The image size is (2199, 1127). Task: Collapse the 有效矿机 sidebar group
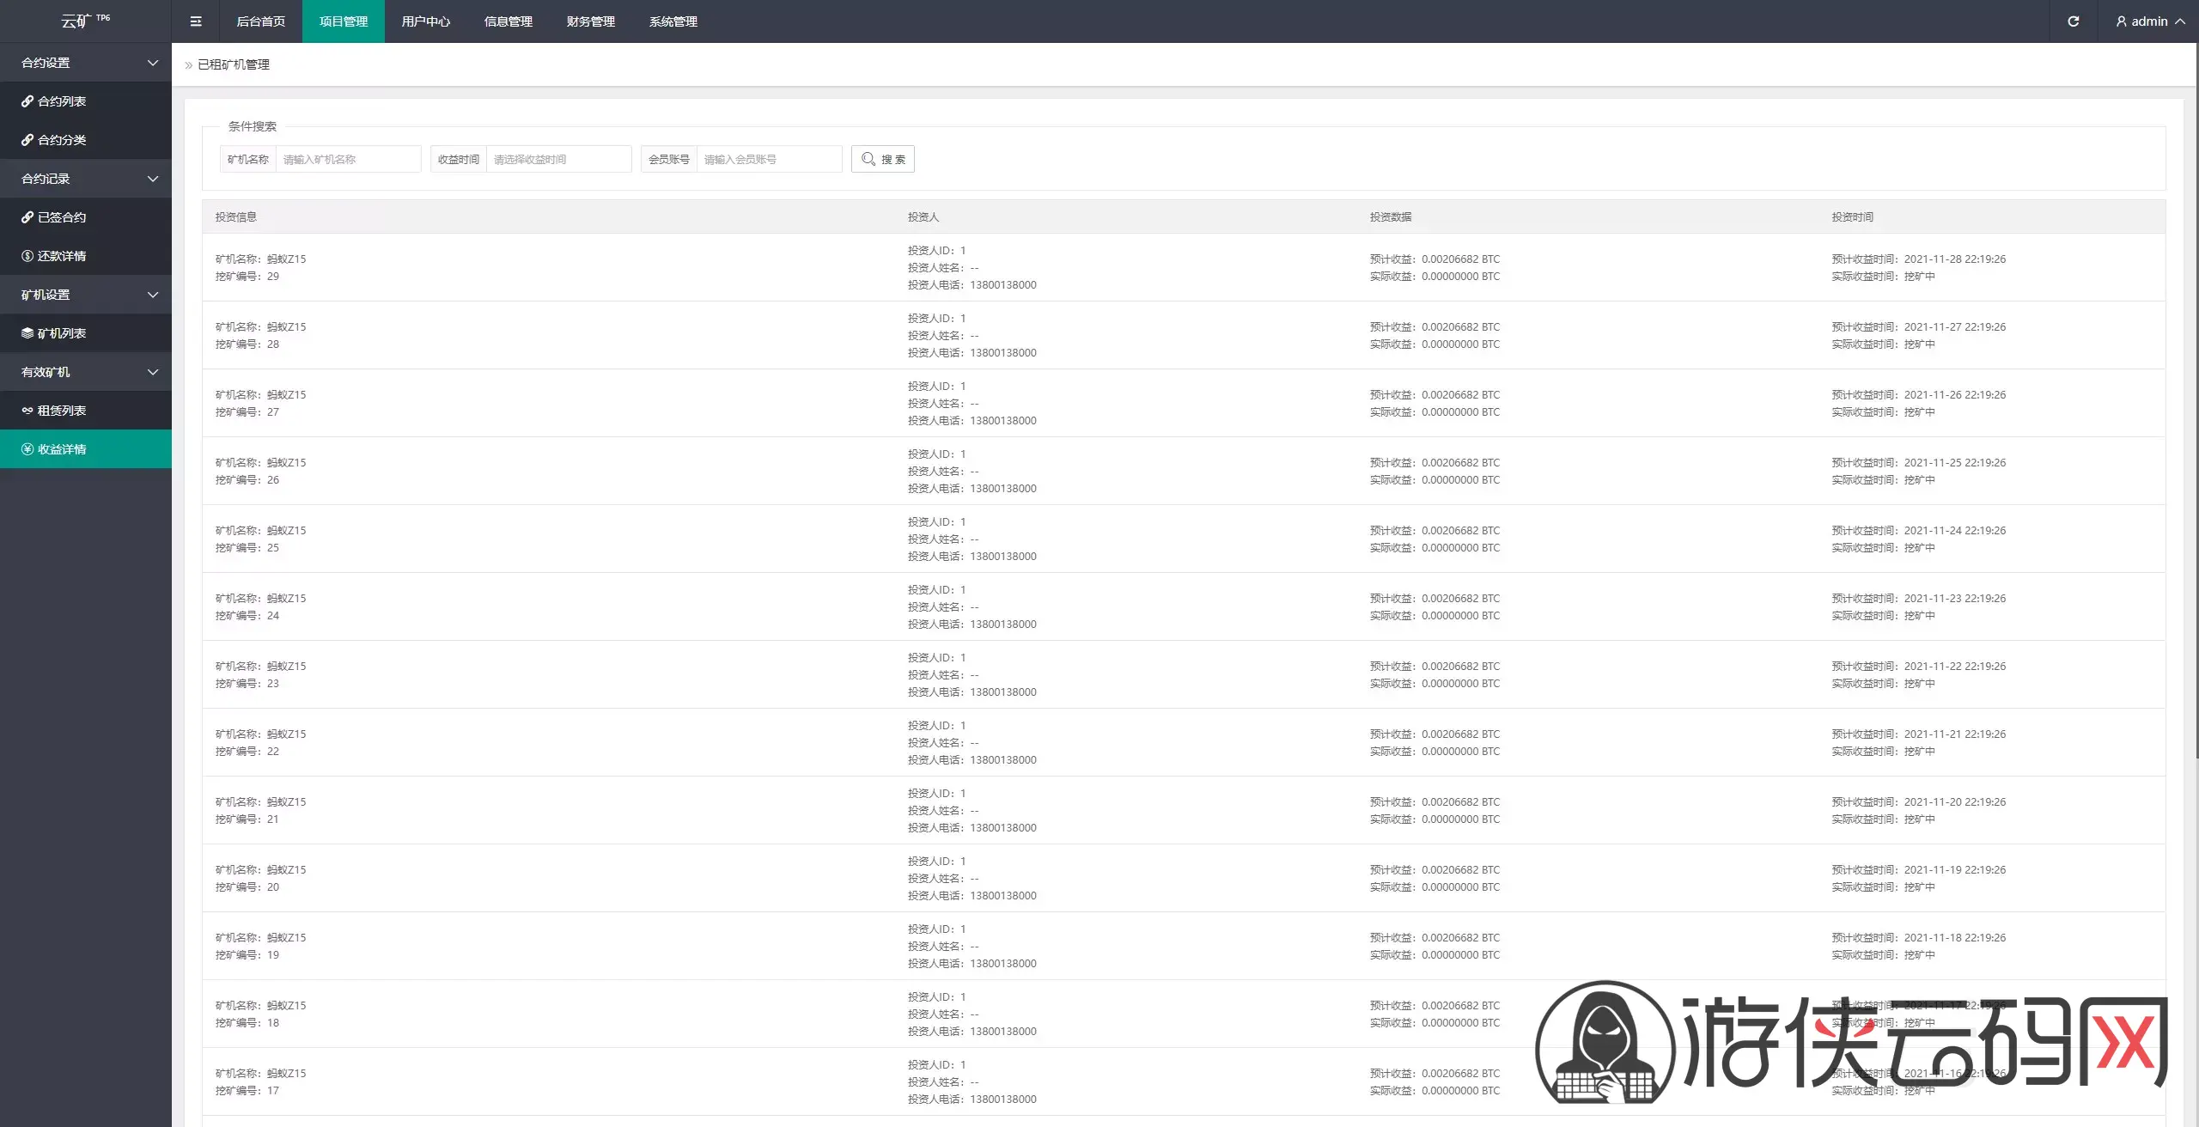[x=86, y=372]
